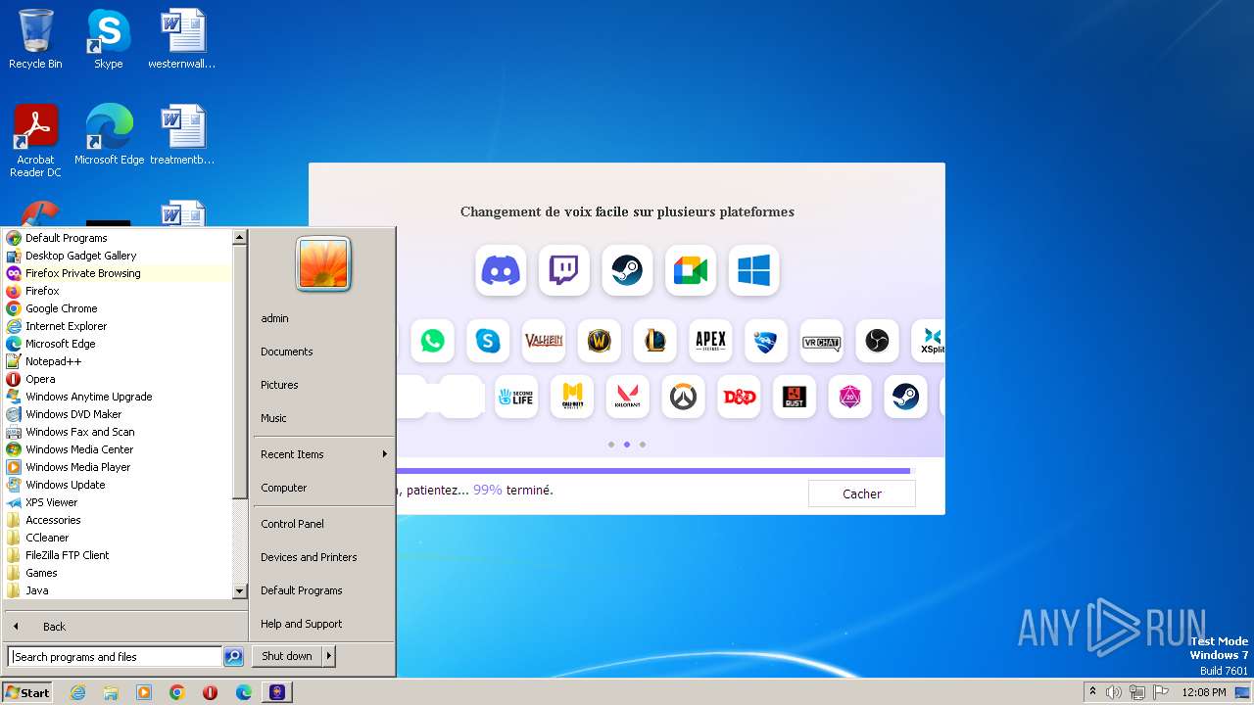Click the Twitch platform icon

coord(564,270)
